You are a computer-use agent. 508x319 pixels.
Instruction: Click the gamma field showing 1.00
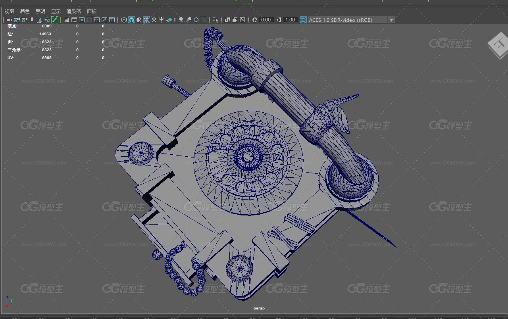point(290,20)
